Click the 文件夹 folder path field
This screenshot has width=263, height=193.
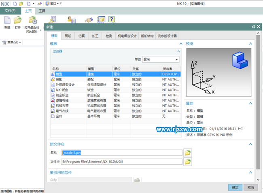click(122, 162)
